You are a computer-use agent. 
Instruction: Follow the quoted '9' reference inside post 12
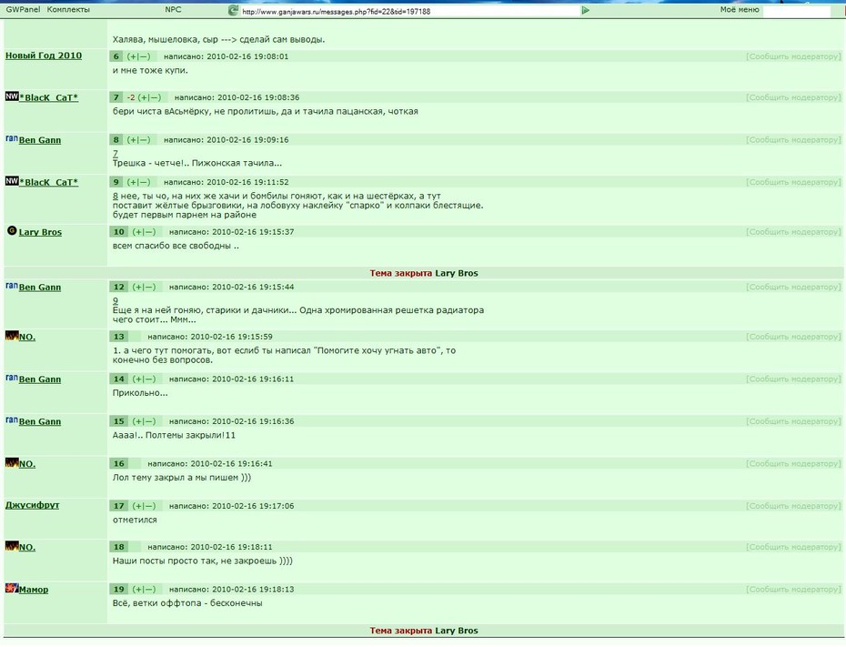[x=115, y=300]
